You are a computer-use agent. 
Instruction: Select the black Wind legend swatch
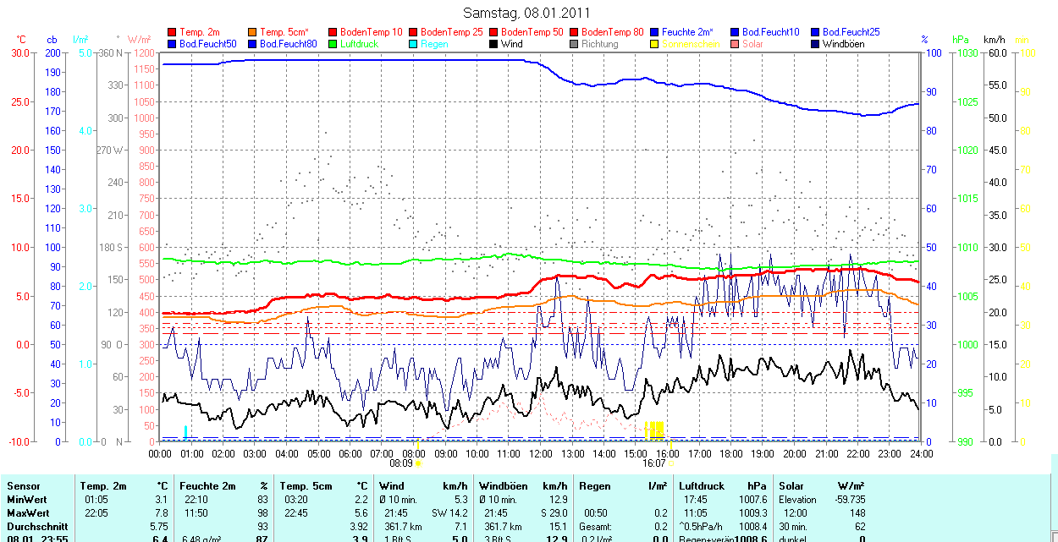point(494,44)
